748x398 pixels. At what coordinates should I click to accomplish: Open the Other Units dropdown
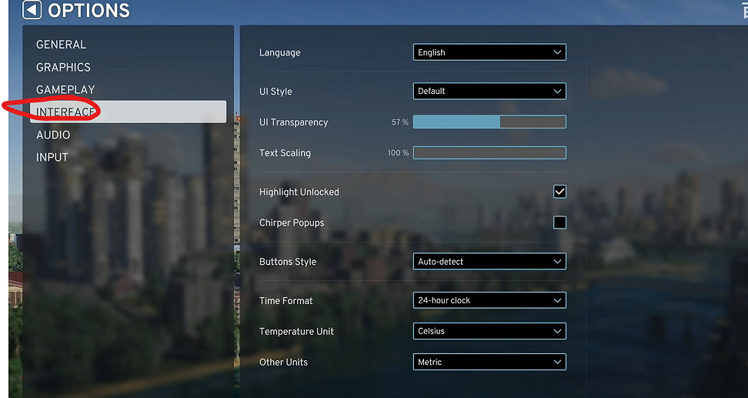489,362
